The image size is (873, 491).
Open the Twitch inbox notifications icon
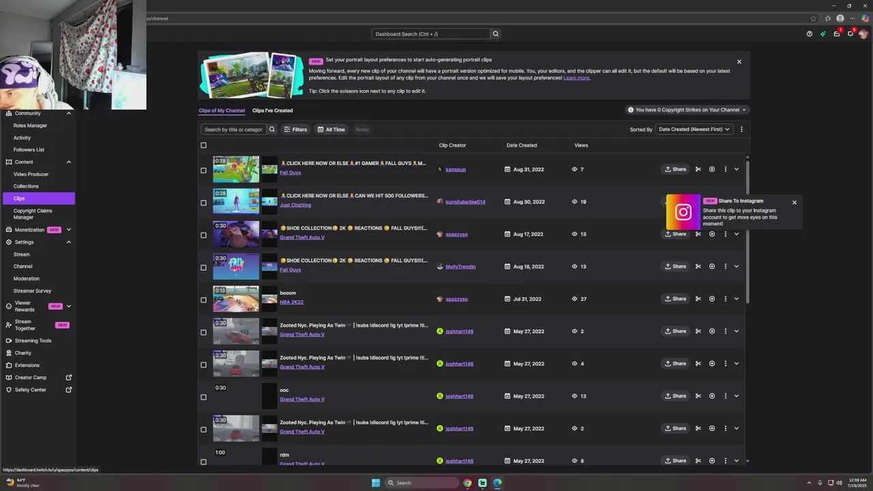click(x=837, y=33)
